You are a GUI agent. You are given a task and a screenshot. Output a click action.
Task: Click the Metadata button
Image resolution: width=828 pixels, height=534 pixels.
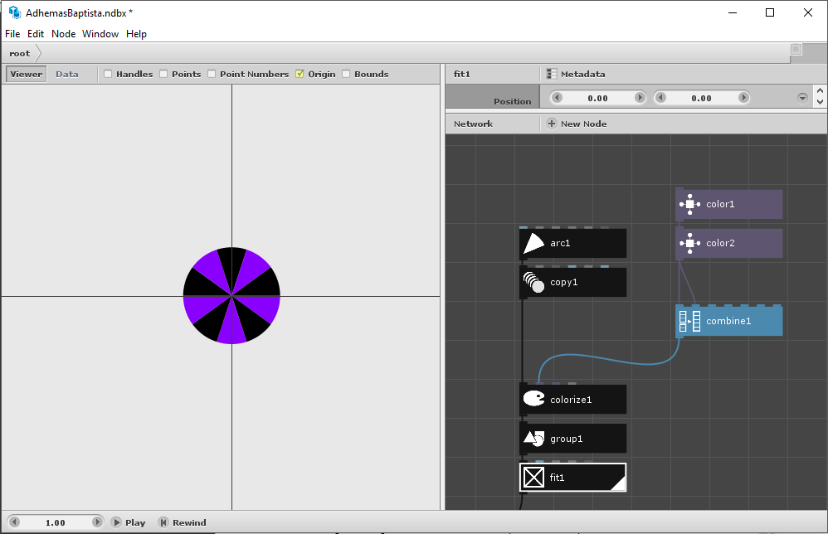pos(576,74)
